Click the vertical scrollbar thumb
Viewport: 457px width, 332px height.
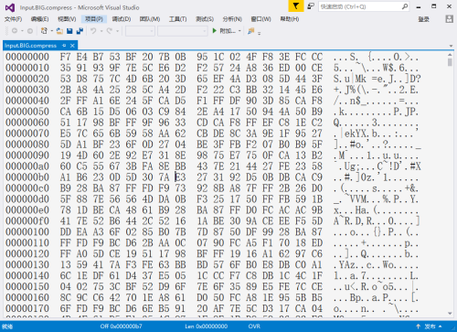[450, 62]
